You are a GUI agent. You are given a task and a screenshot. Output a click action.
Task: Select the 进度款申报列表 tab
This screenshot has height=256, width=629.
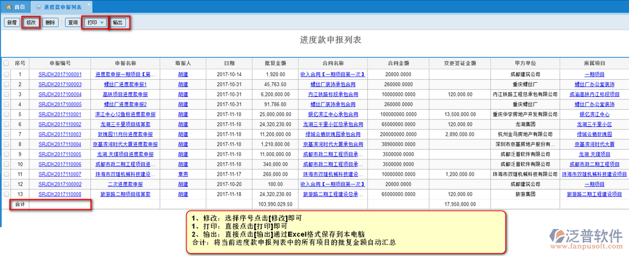[61, 6]
